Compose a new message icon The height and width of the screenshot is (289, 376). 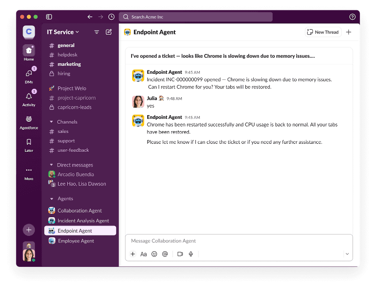pyautogui.click(x=109, y=32)
